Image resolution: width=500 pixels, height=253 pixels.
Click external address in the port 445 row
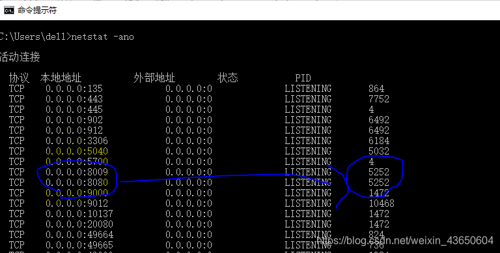[188, 110]
